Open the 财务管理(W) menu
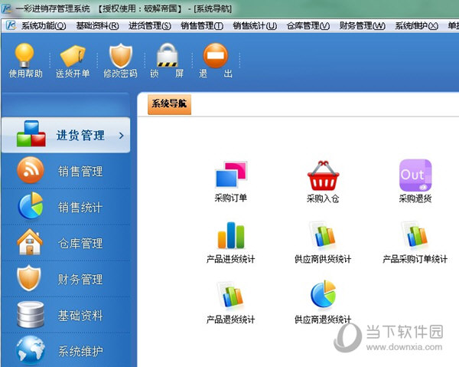 click(362, 26)
